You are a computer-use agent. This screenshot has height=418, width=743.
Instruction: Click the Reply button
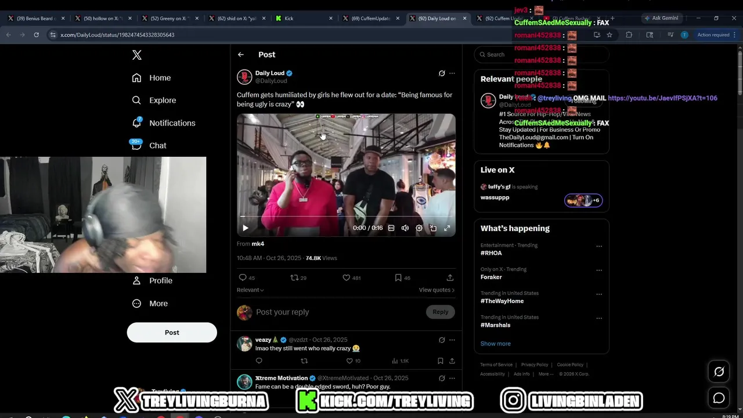tap(441, 312)
